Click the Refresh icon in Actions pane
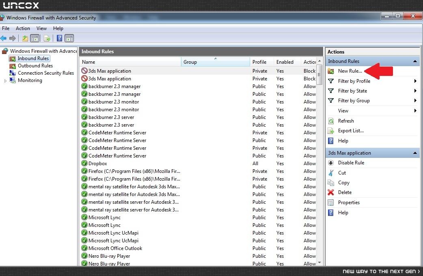This screenshot has height=276, width=423. click(x=331, y=121)
